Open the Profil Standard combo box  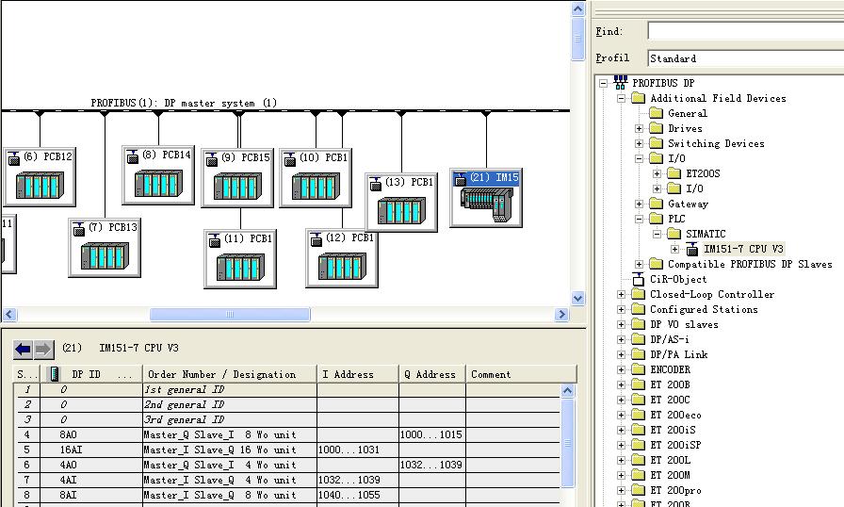tap(745, 58)
